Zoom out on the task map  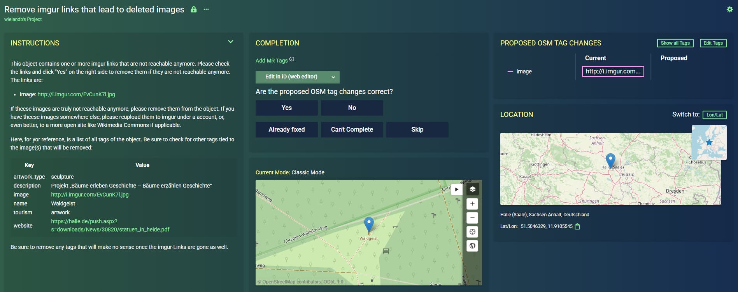[x=472, y=218]
